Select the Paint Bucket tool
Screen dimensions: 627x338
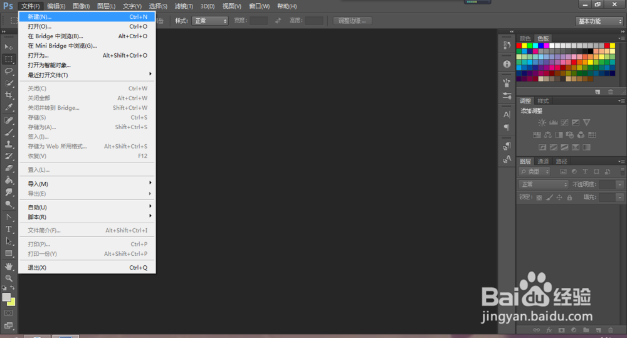8,181
